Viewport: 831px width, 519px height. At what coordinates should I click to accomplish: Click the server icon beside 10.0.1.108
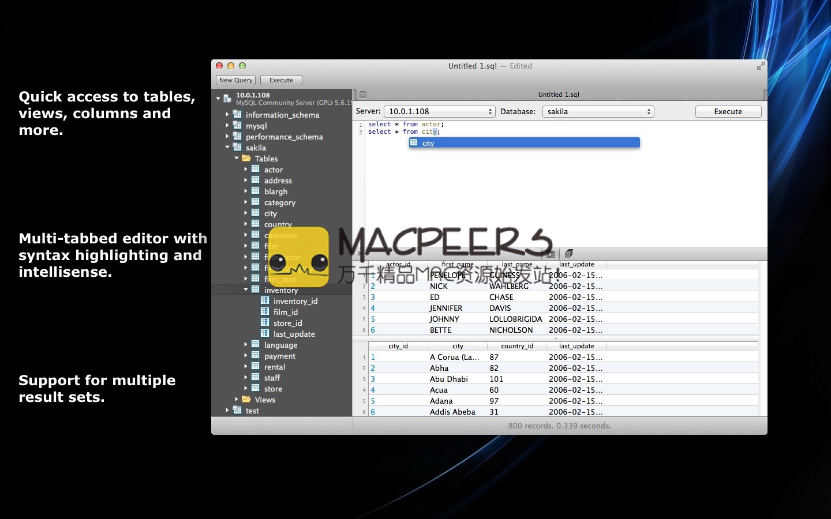click(x=227, y=99)
